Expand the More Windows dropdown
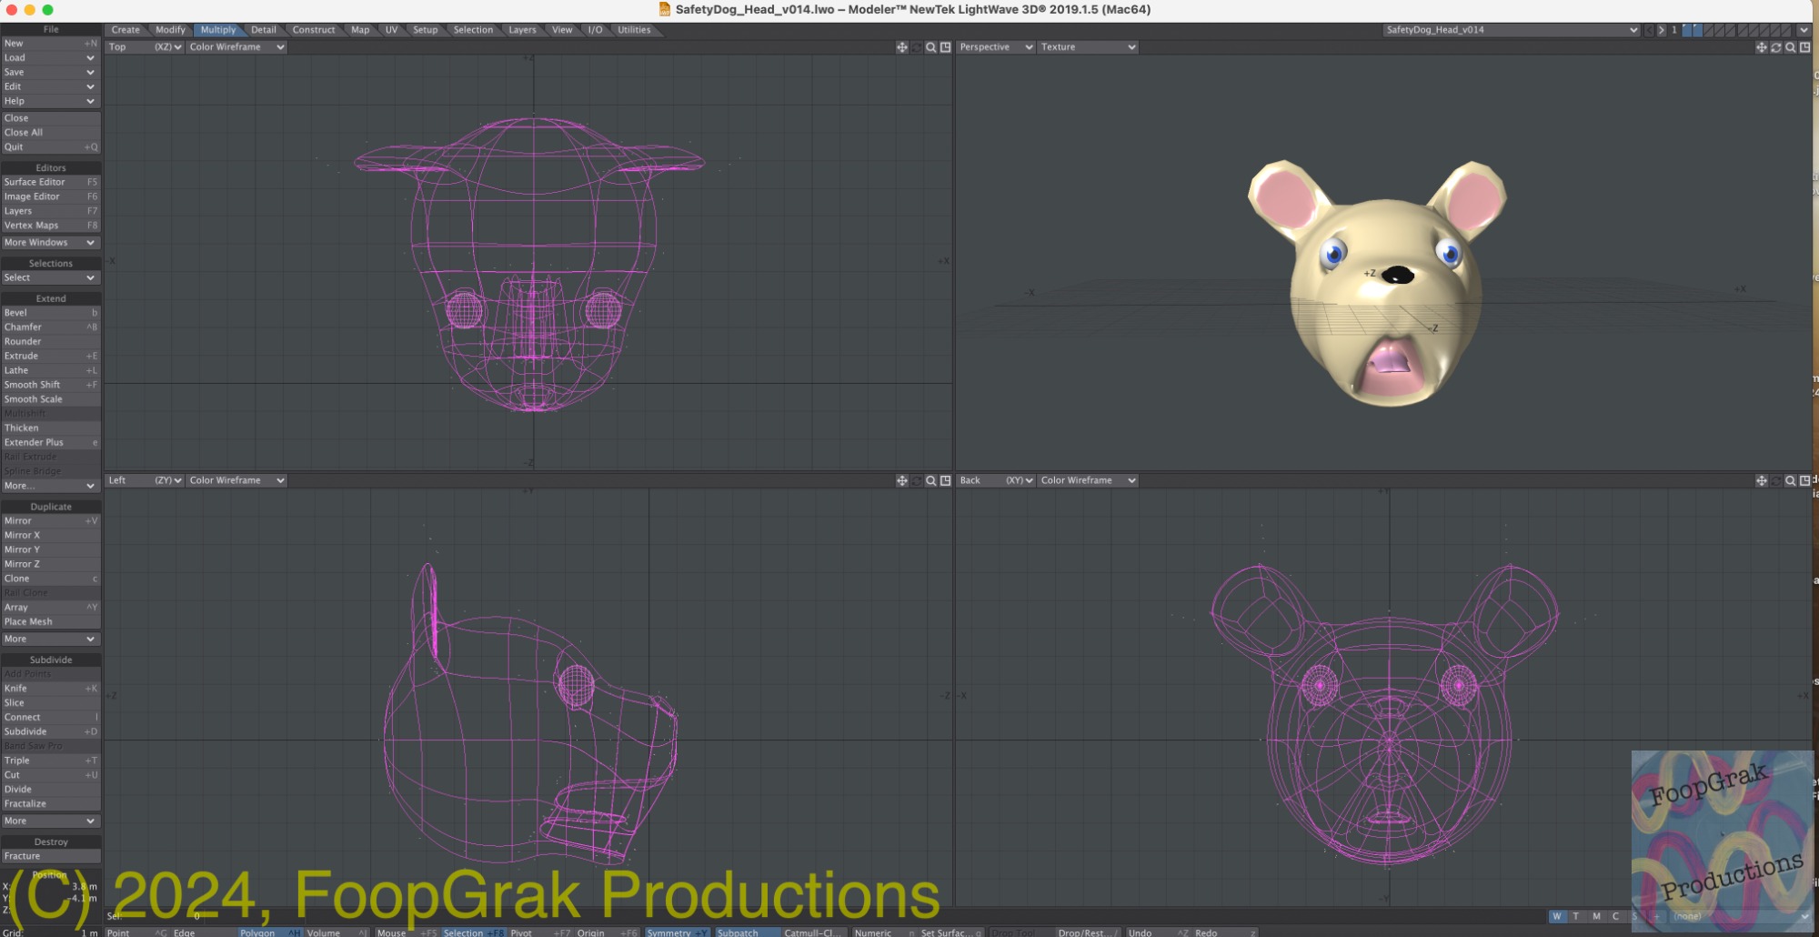The height and width of the screenshot is (937, 1819). (x=50, y=243)
